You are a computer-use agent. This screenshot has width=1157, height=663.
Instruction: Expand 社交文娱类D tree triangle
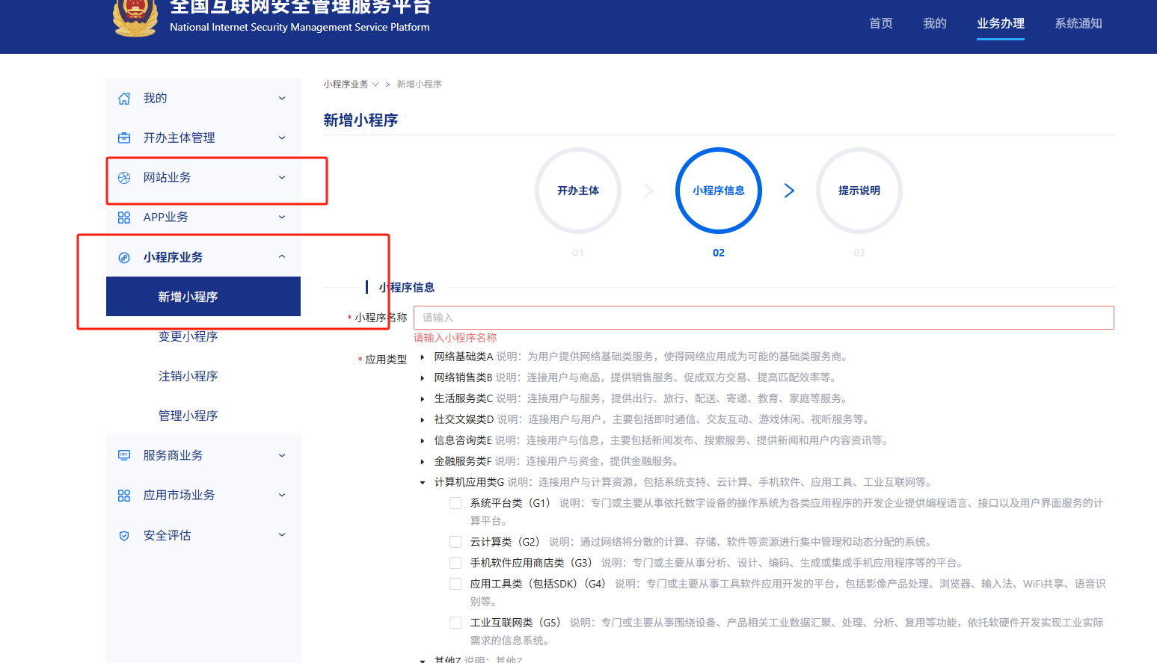(423, 420)
